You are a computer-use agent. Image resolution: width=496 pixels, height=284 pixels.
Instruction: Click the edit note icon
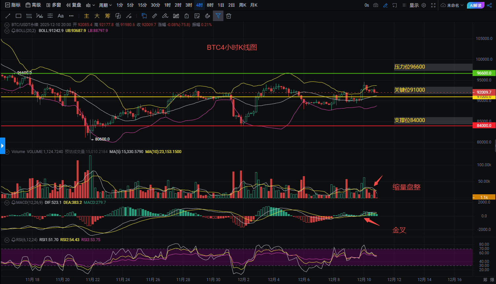coord(197,16)
